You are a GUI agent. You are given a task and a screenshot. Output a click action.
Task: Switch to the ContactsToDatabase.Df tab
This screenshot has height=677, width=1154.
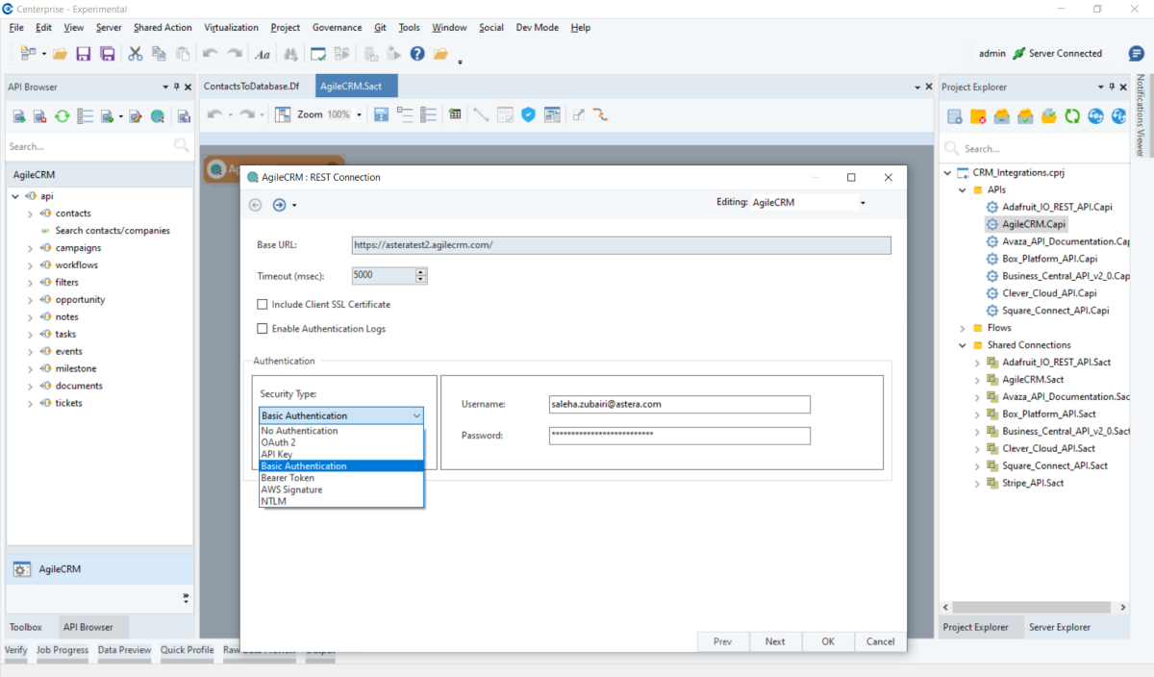250,86
